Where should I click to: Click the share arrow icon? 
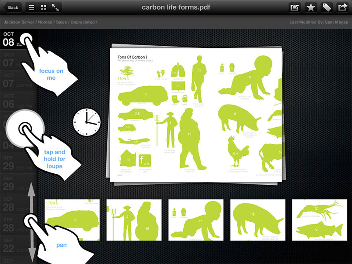342,7
